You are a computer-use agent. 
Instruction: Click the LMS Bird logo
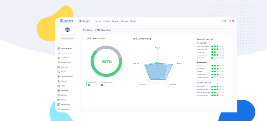[x=66, y=21]
